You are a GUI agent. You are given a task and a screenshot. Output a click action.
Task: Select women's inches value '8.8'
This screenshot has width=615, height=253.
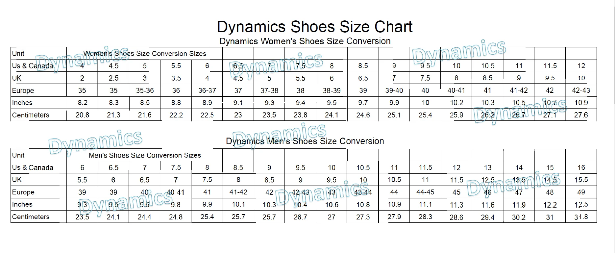176,103
